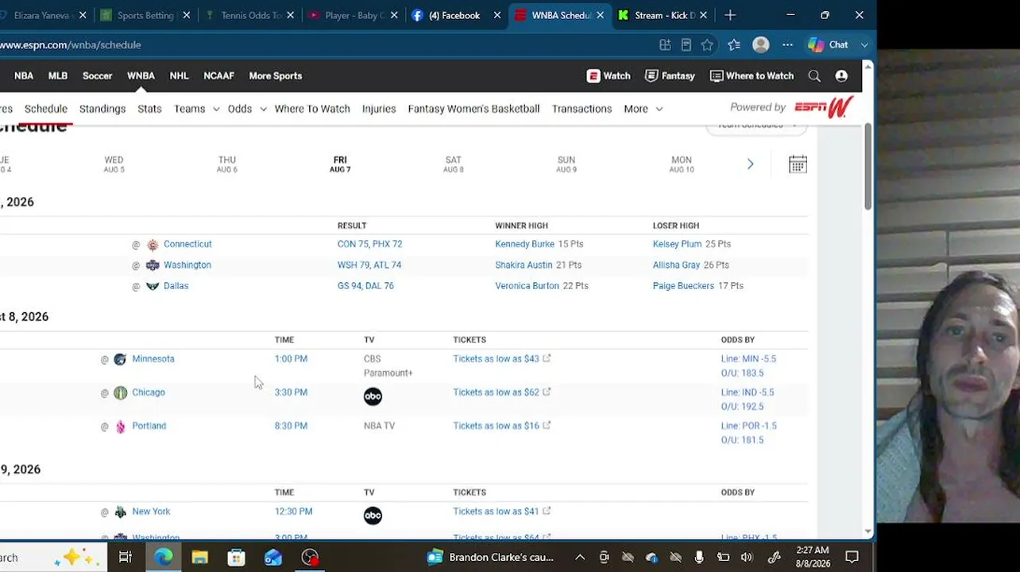Viewport: 1020px width, 572px height.
Task: Open the WNBA Stats page
Action: [x=149, y=109]
